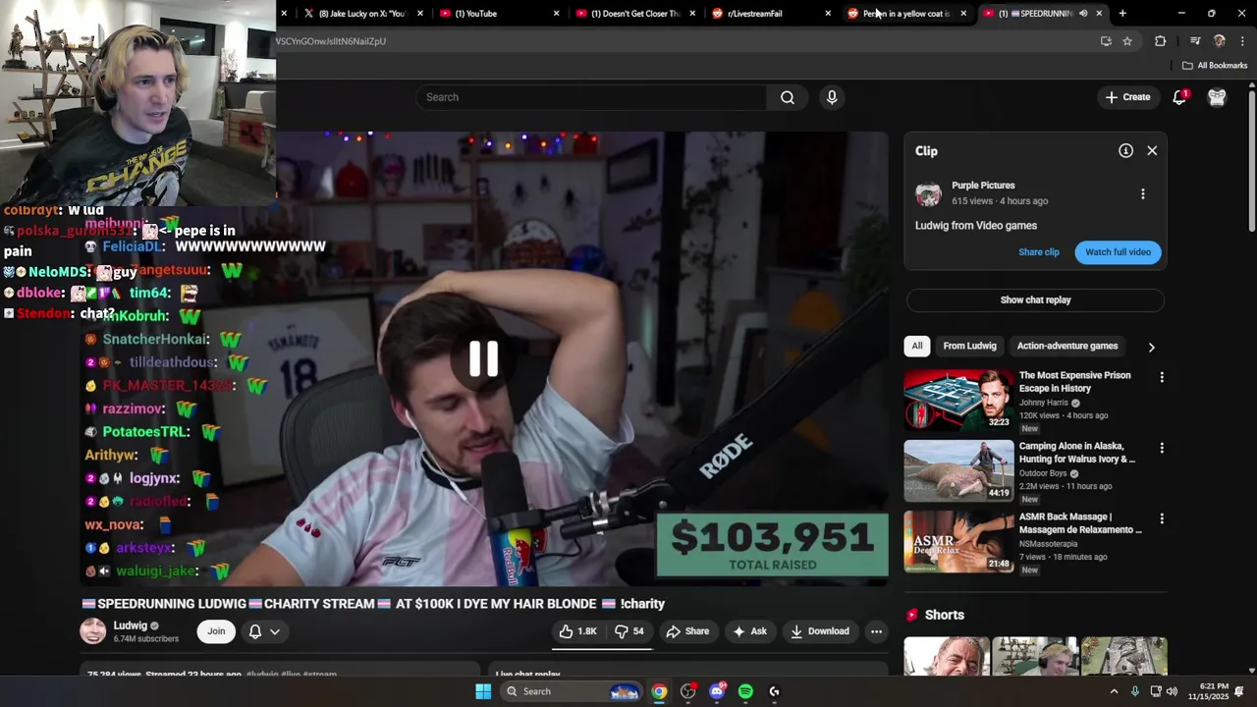1257x707 pixels.
Task: Close the r/LivestreamFail tab
Action: tap(827, 14)
